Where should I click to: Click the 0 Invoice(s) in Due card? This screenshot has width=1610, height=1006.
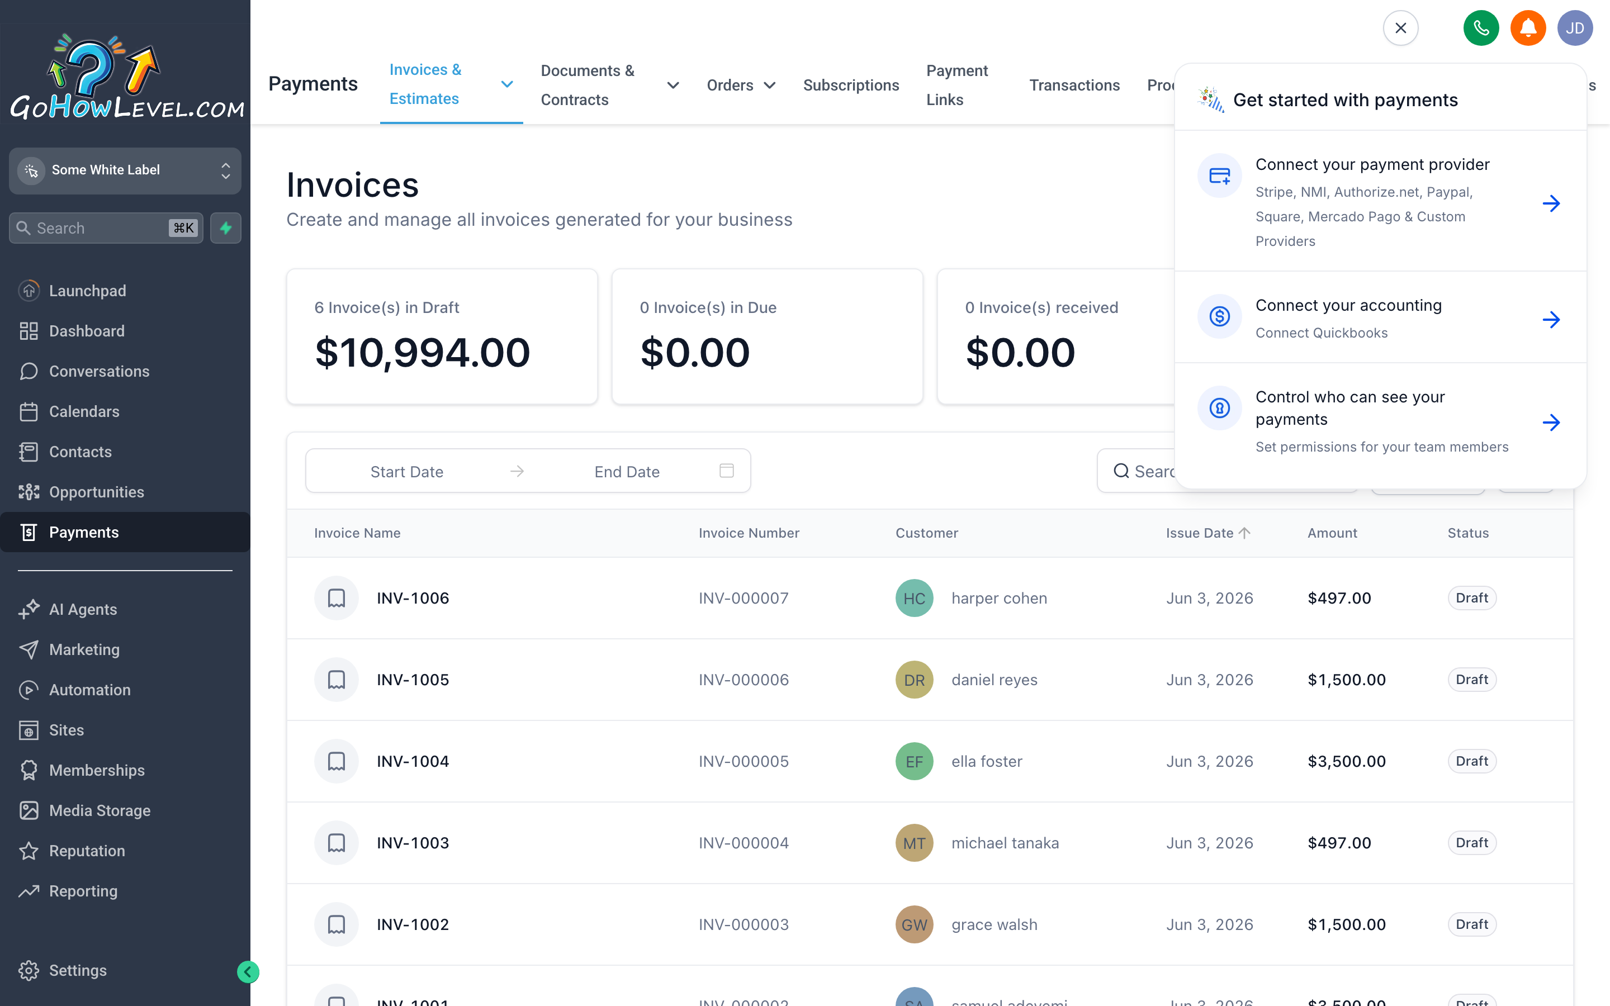[x=767, y=336]
